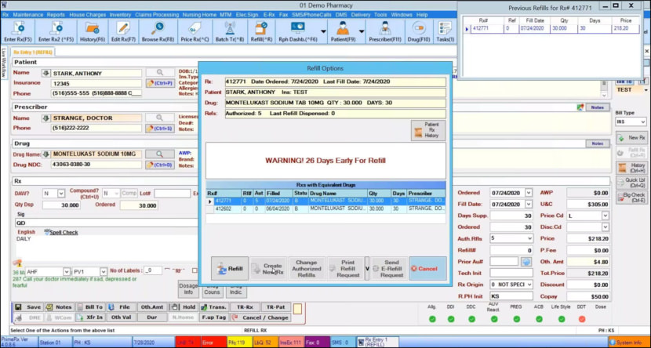Open Prescriber (F11) toolbar icon

[385, 32]
